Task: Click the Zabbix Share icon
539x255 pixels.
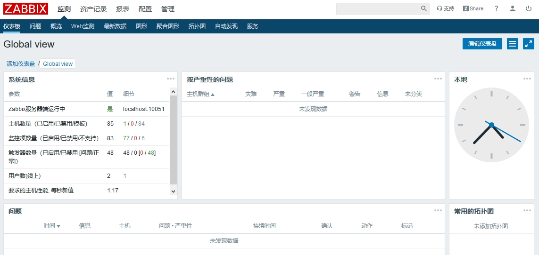Action: coord(473,9)
